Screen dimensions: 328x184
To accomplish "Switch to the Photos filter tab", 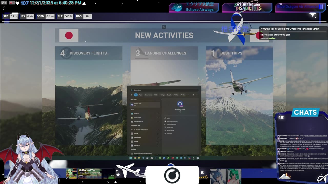I will (183, 95).
